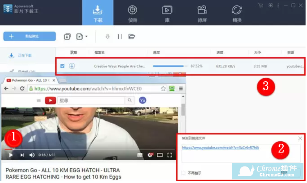The width and height of the screenshot is (307, 183).
Task: Click the video format icon
Action: click(x=79, y=37)
